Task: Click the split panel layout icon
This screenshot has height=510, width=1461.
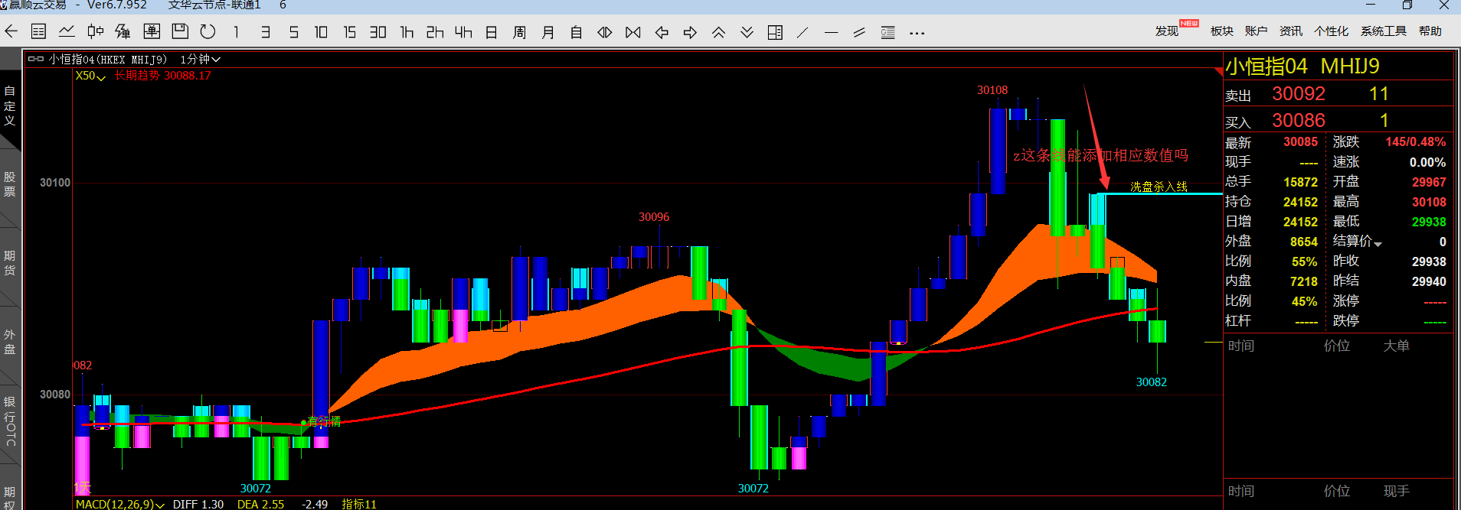Action: [775, 32]
